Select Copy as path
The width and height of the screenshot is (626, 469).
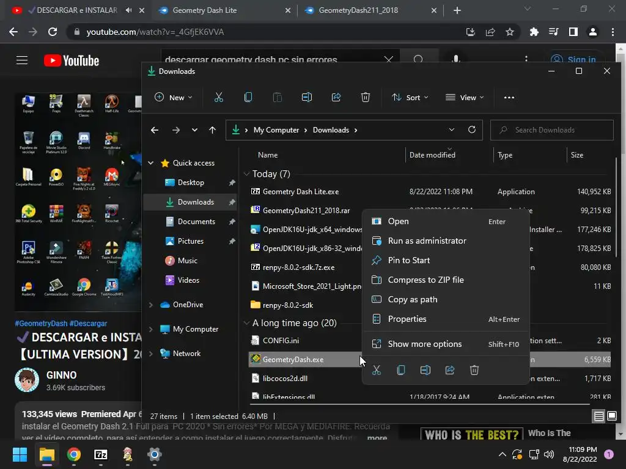coord(446,299)
